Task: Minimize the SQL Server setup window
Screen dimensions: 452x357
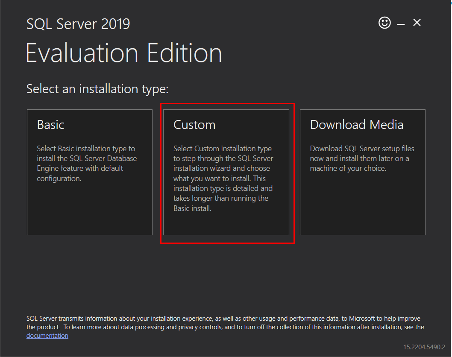Action: tap(401, 23)
